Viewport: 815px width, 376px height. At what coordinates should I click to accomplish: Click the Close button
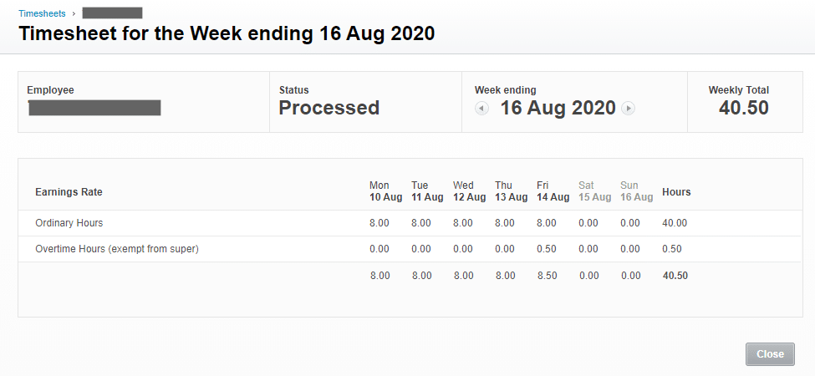point(770,353)
